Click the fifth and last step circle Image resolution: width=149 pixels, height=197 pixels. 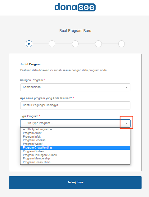click(121, 44)
